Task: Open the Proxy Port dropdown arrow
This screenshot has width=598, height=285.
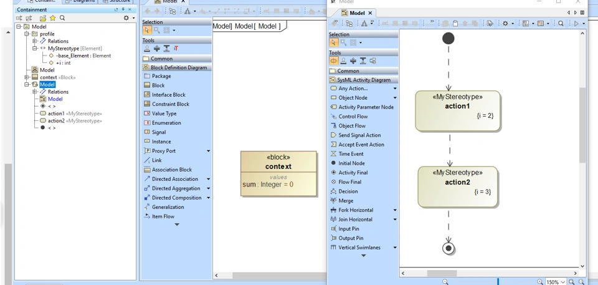Action: (x=208, y=151)
